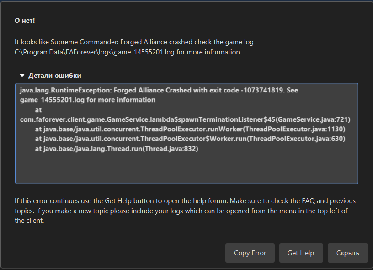Screen dimensions: 373x270
Task: Click the Детали ошибки section label
Action: click(55, 76)
